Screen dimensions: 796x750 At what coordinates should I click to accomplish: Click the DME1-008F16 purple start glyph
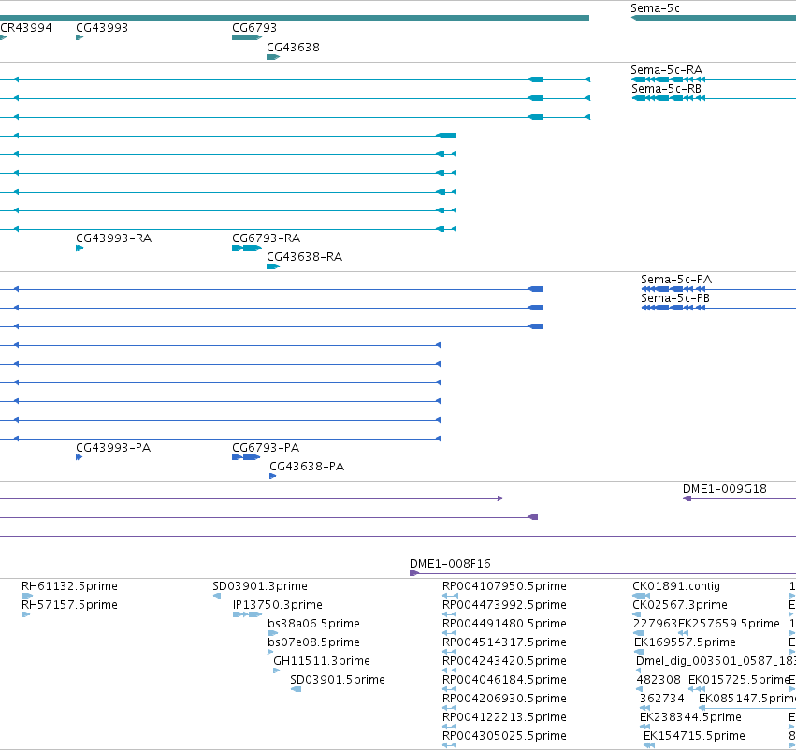pos(414,573)
